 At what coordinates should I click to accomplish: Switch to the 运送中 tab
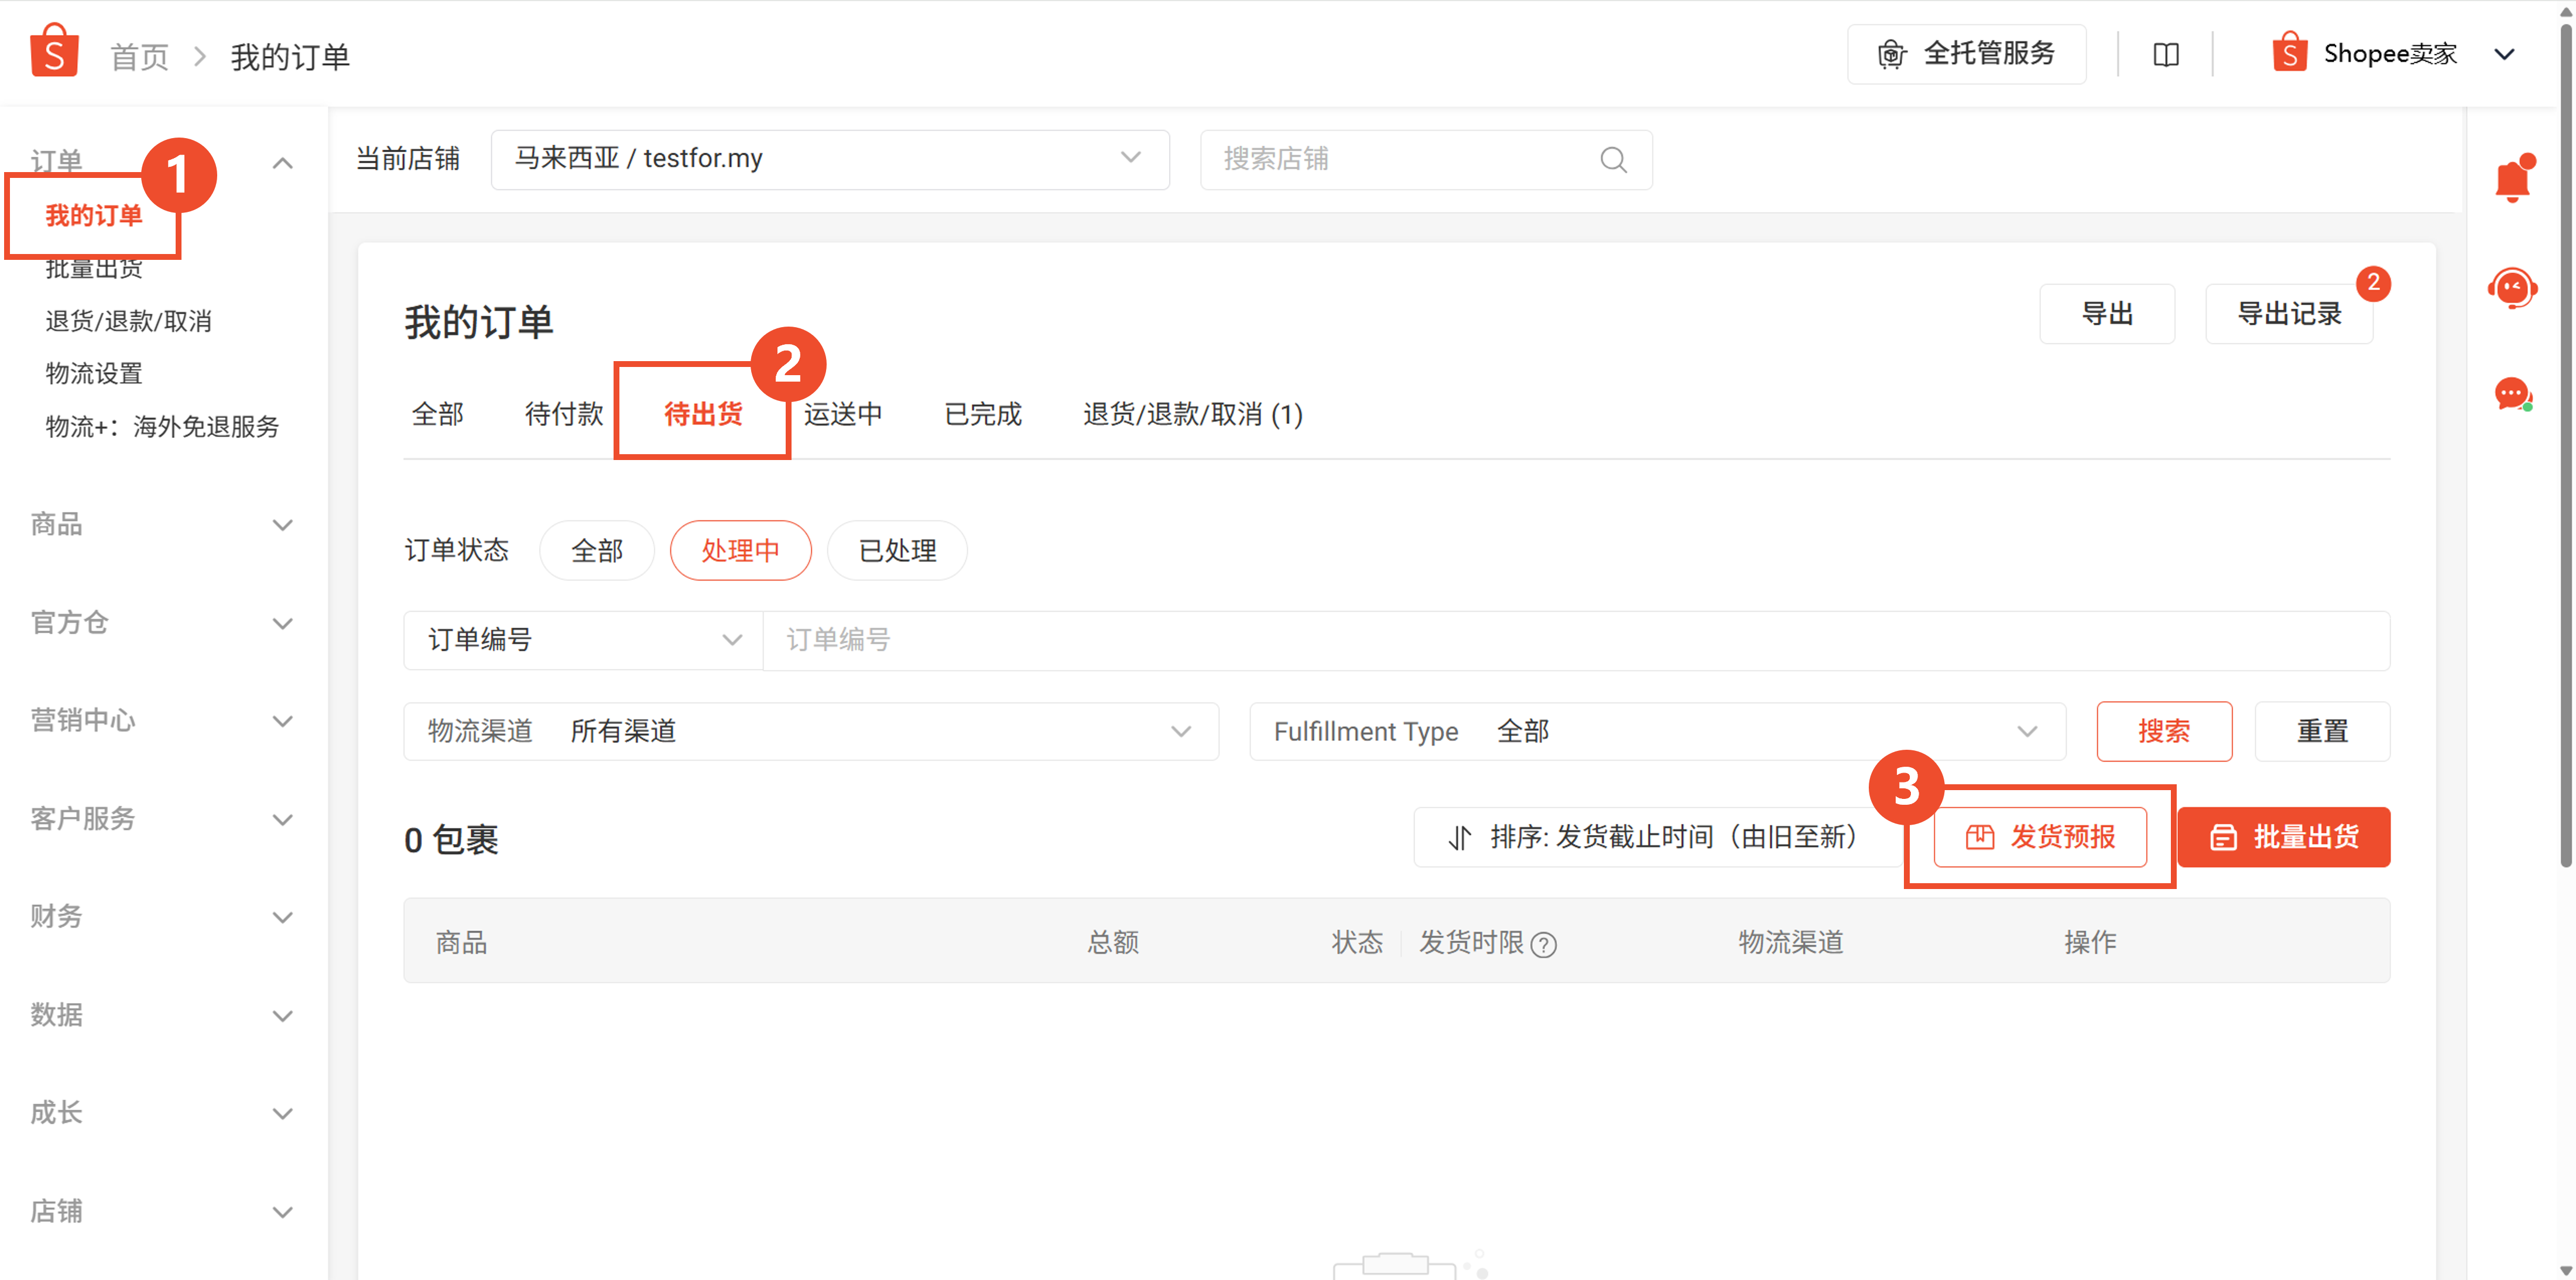pyautogui.click(x=843, y=414)
